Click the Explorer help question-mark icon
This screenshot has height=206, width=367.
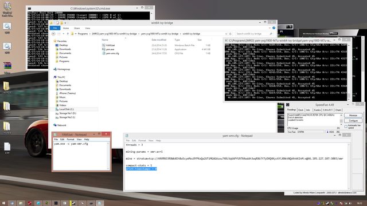(274, 28)
